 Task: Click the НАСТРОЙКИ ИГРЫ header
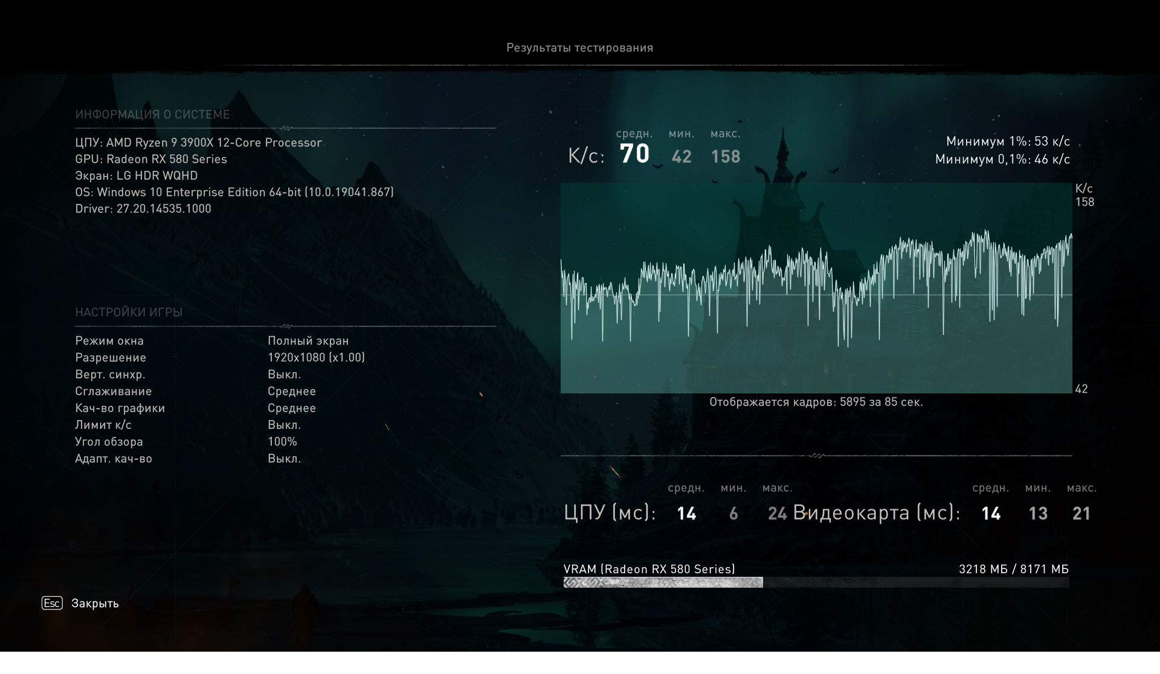coord(129,312)
